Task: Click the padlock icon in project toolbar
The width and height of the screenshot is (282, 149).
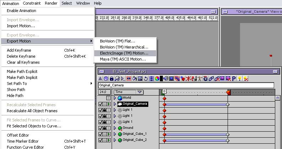Action: pos(112,78)
